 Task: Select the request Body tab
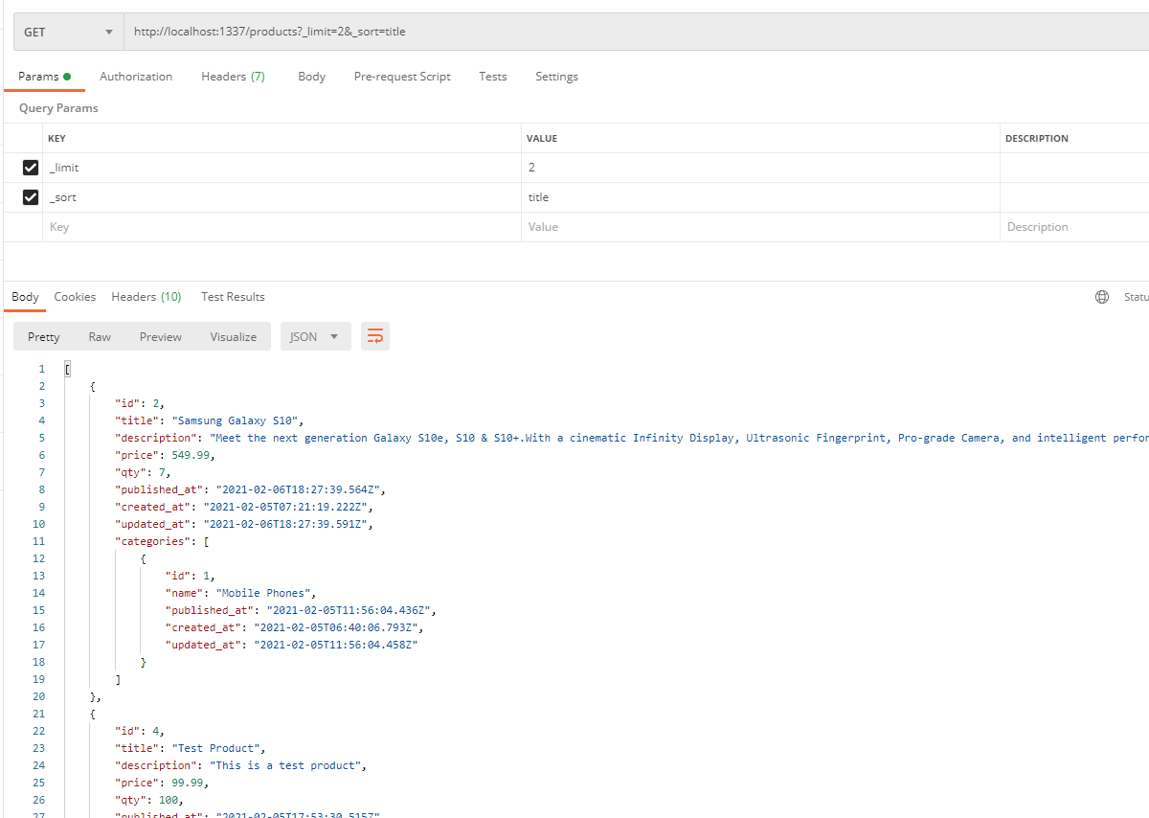(311, 77)
